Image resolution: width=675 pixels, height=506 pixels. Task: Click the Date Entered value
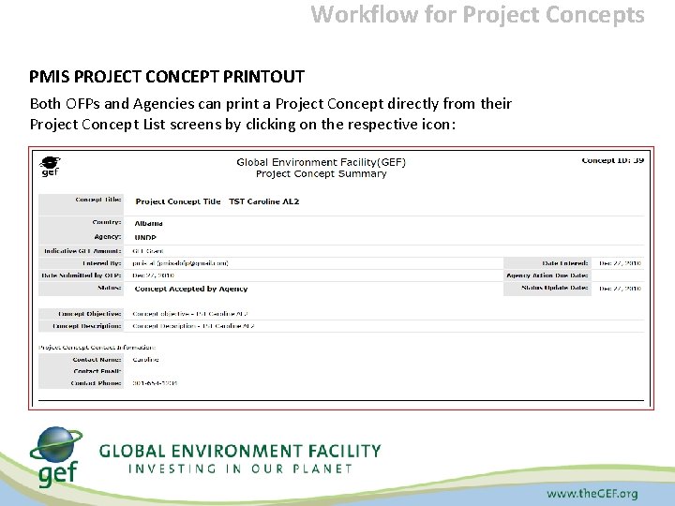(x=620, y=263)
